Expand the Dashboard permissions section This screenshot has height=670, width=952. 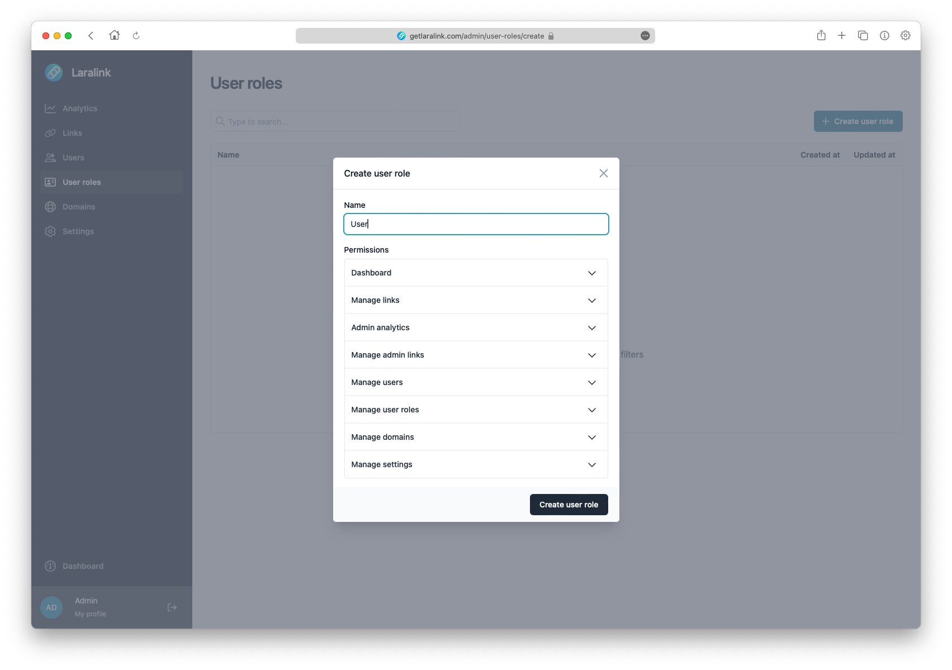pyautogui.click(x=476, y=273)
